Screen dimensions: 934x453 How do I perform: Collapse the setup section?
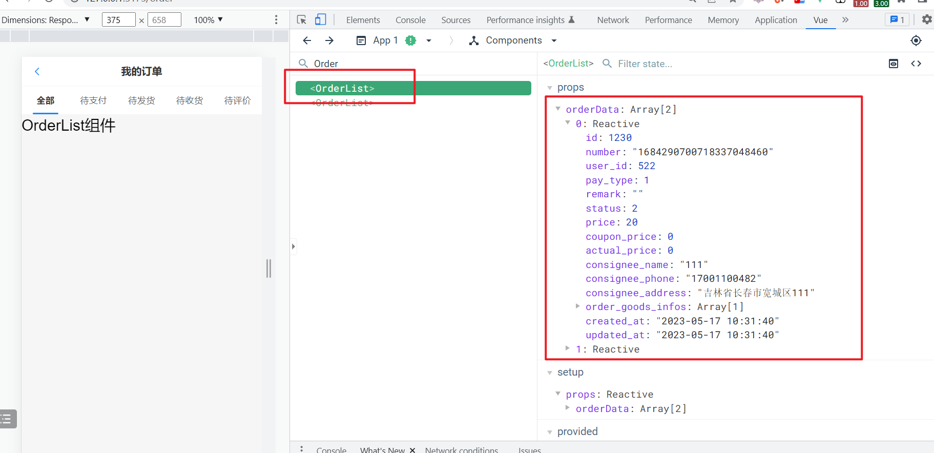pyautogui.click(x=550, y=373)
